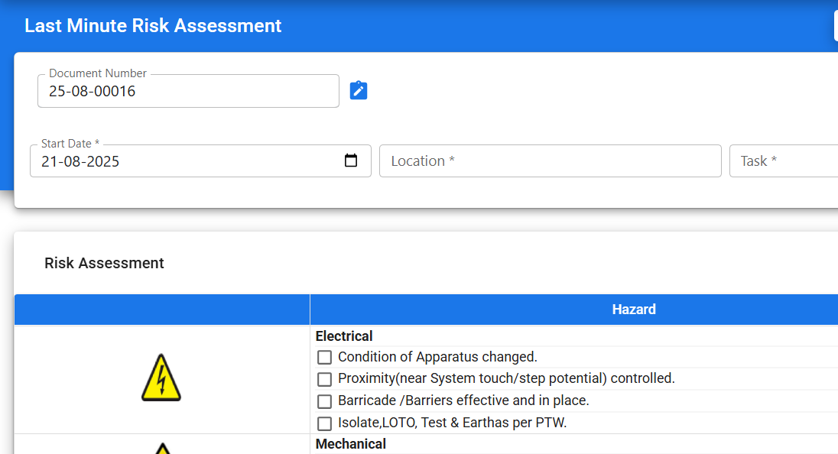Select the Electrical category heading
Screen dimensions: 838x454
point(344,336)
